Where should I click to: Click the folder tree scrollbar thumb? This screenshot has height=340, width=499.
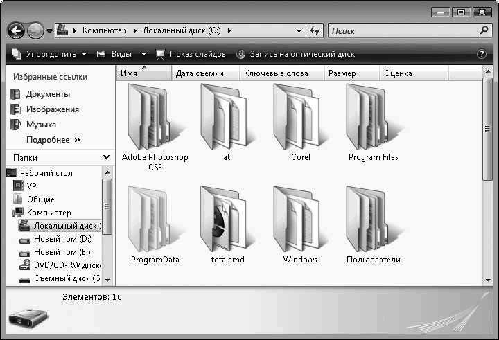(x=107, y=206)
